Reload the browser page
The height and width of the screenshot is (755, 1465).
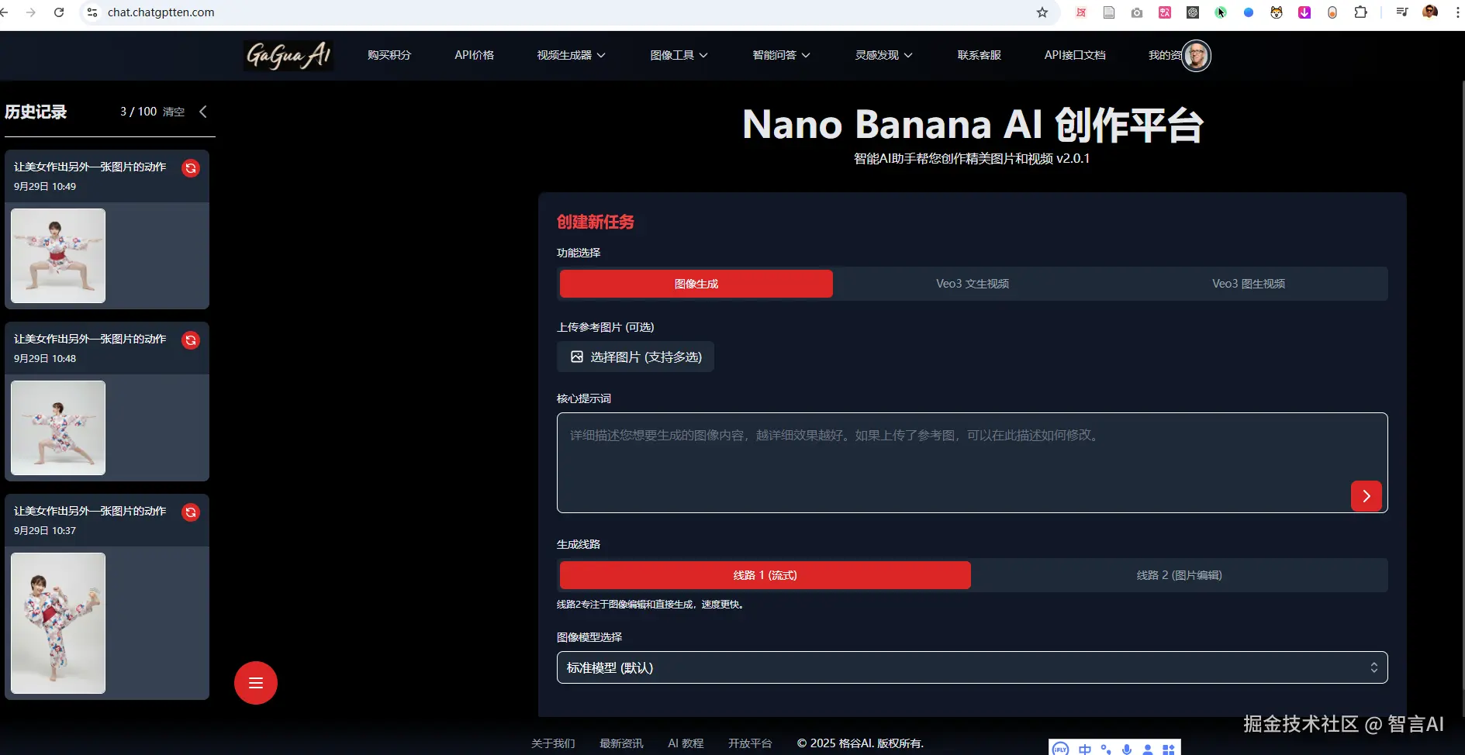(59, 12)
